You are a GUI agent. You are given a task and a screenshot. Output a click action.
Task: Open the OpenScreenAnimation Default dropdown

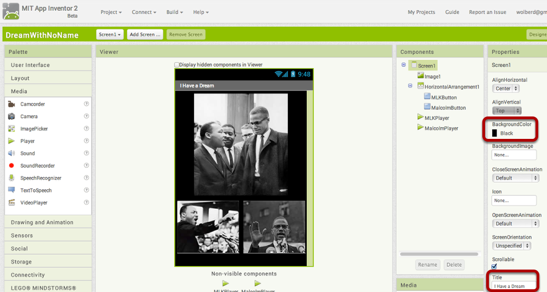tap(516, 224)
